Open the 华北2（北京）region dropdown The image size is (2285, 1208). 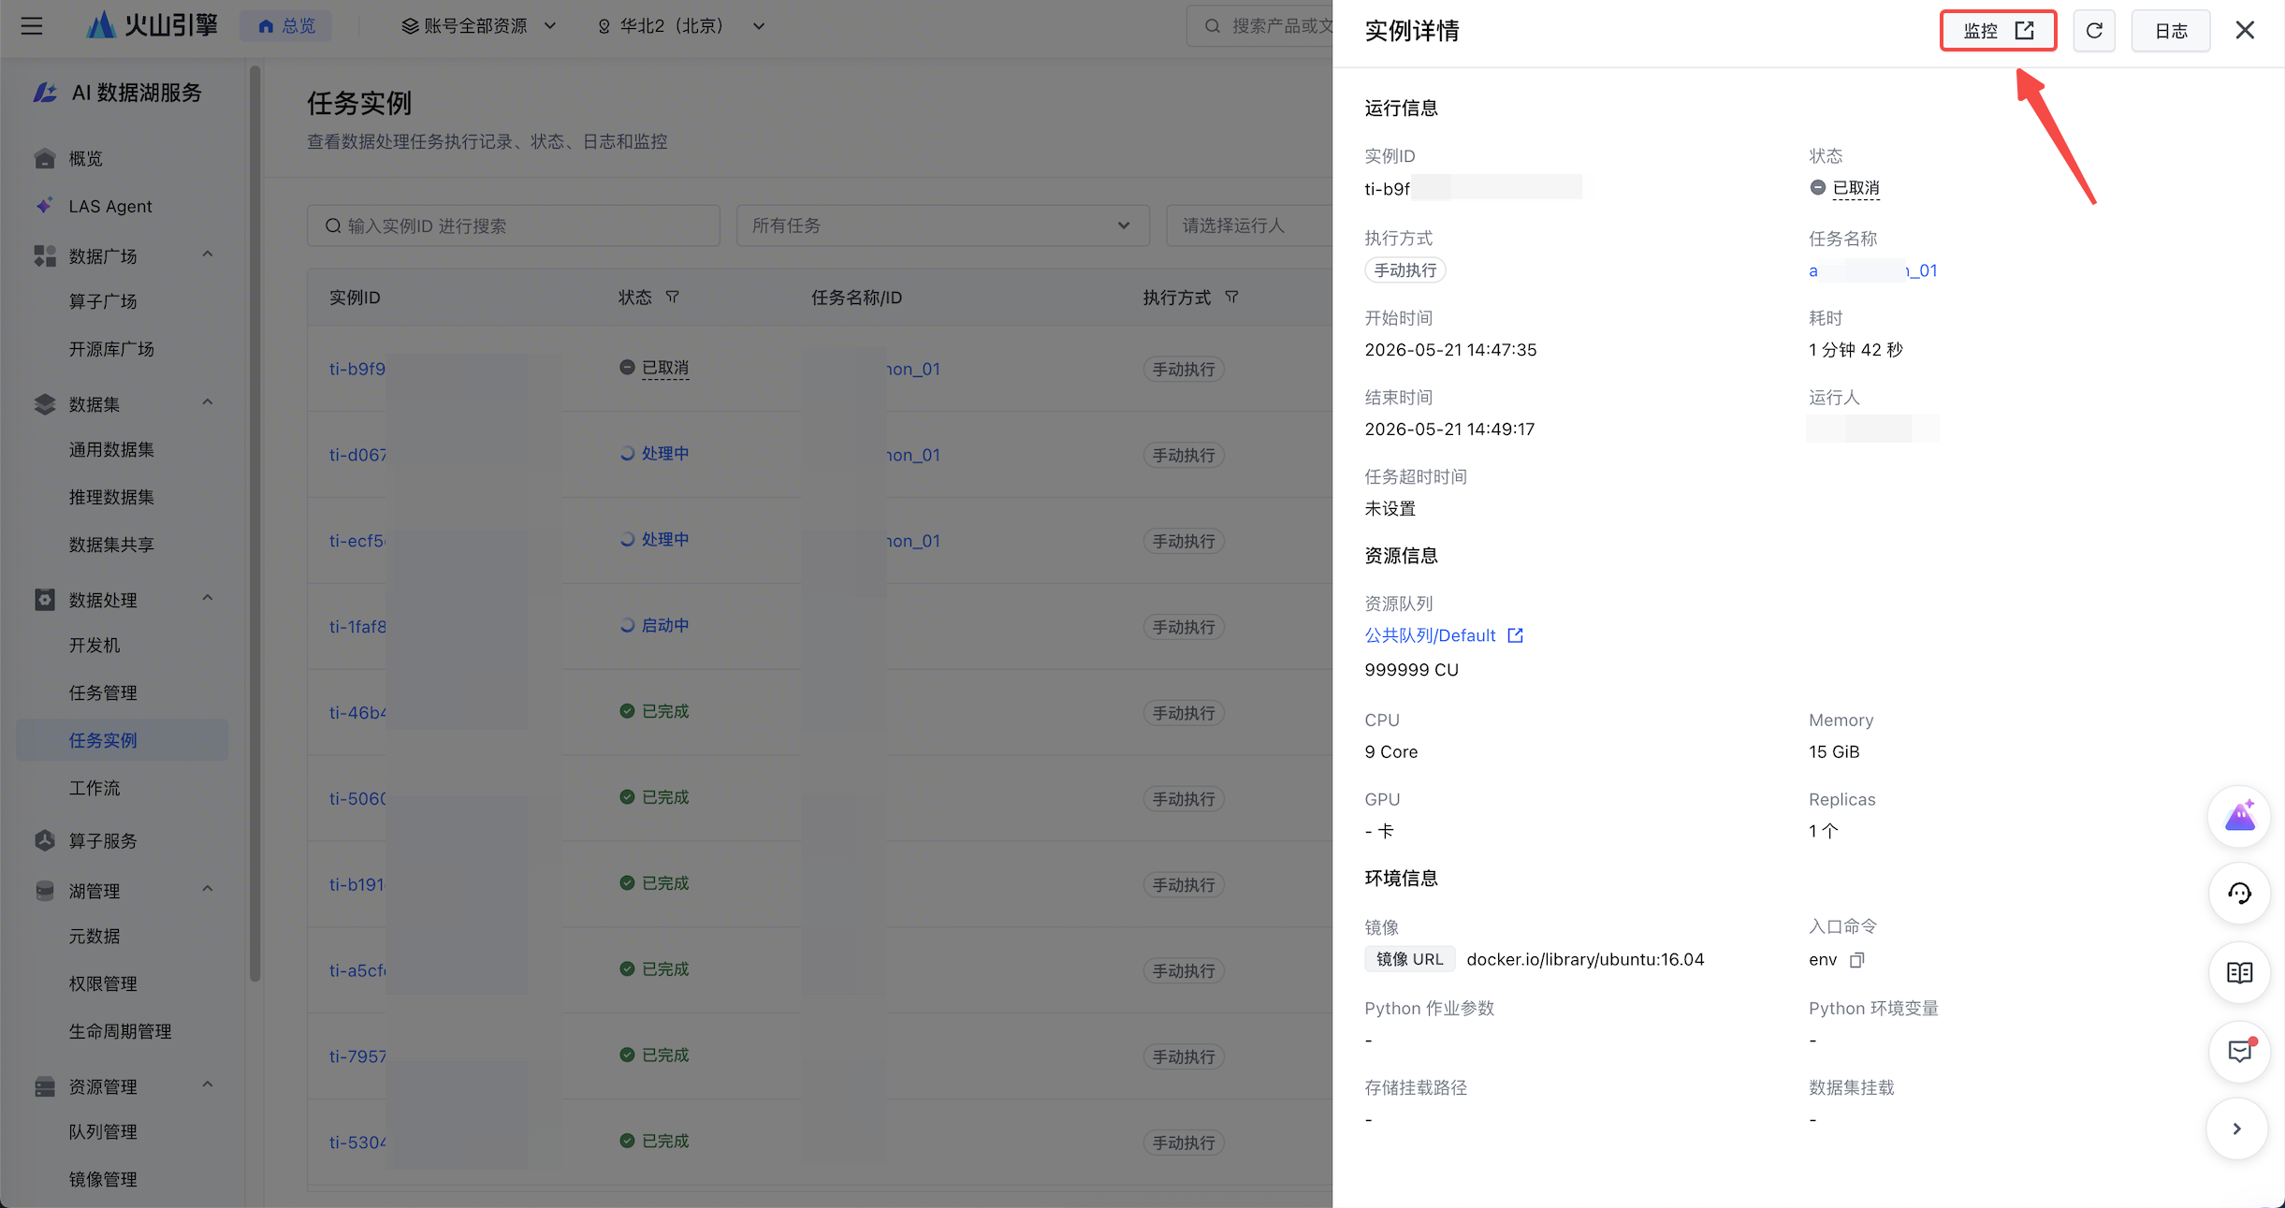coord(681,26)
